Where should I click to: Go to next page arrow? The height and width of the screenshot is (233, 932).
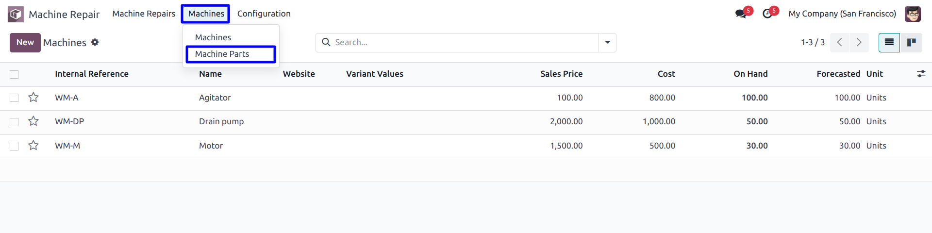pyautogui.click(x=859, y=43)
